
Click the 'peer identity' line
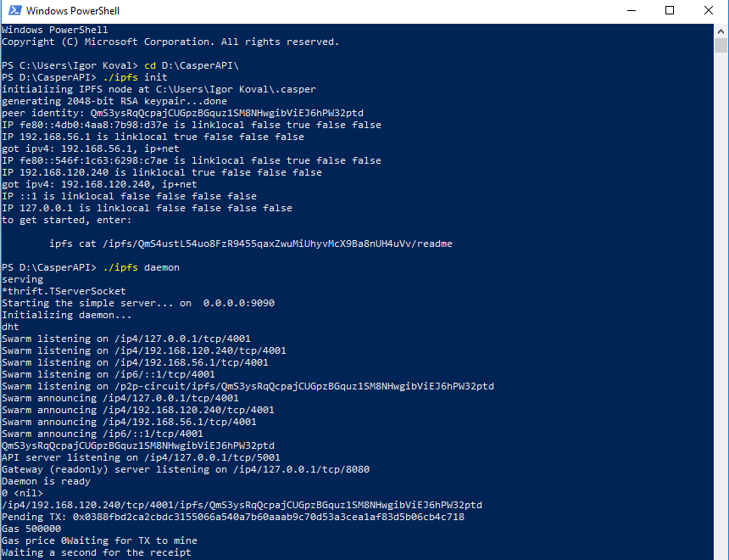coord(183,113)
